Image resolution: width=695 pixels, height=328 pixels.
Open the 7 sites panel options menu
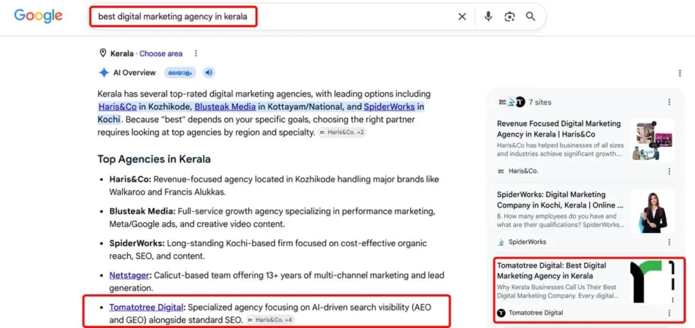coord(669,102)
